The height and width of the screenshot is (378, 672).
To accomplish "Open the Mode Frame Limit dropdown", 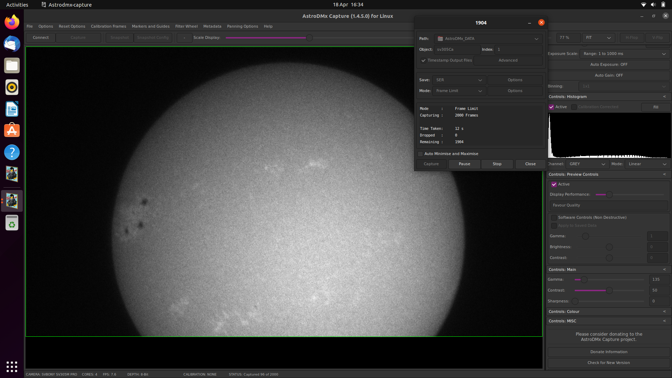I will (x=459, y=91).
